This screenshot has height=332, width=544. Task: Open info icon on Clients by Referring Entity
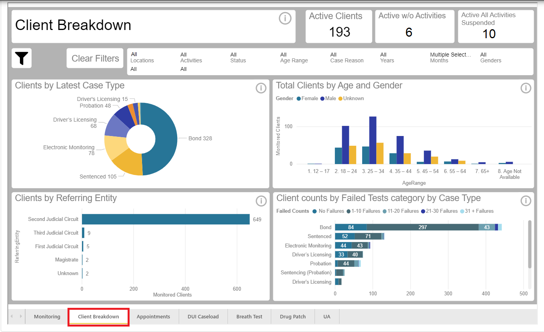tap(261, 201)
